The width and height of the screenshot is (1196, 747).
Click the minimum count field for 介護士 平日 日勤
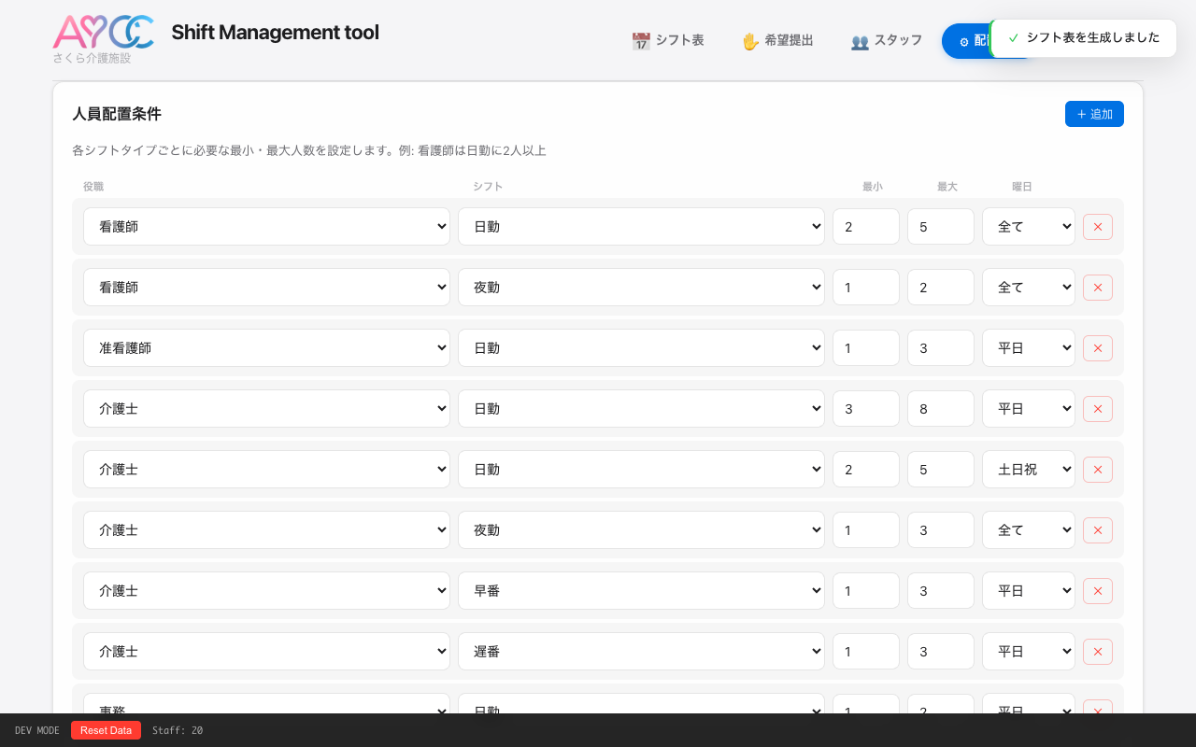click(x=865, y=409)
